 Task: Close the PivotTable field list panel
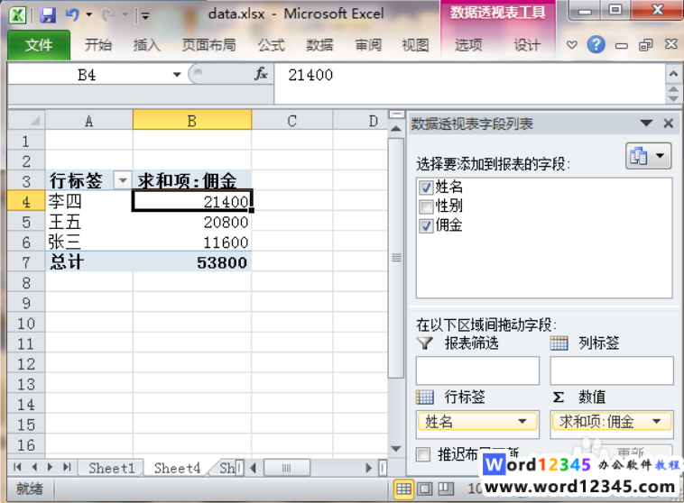669,123
